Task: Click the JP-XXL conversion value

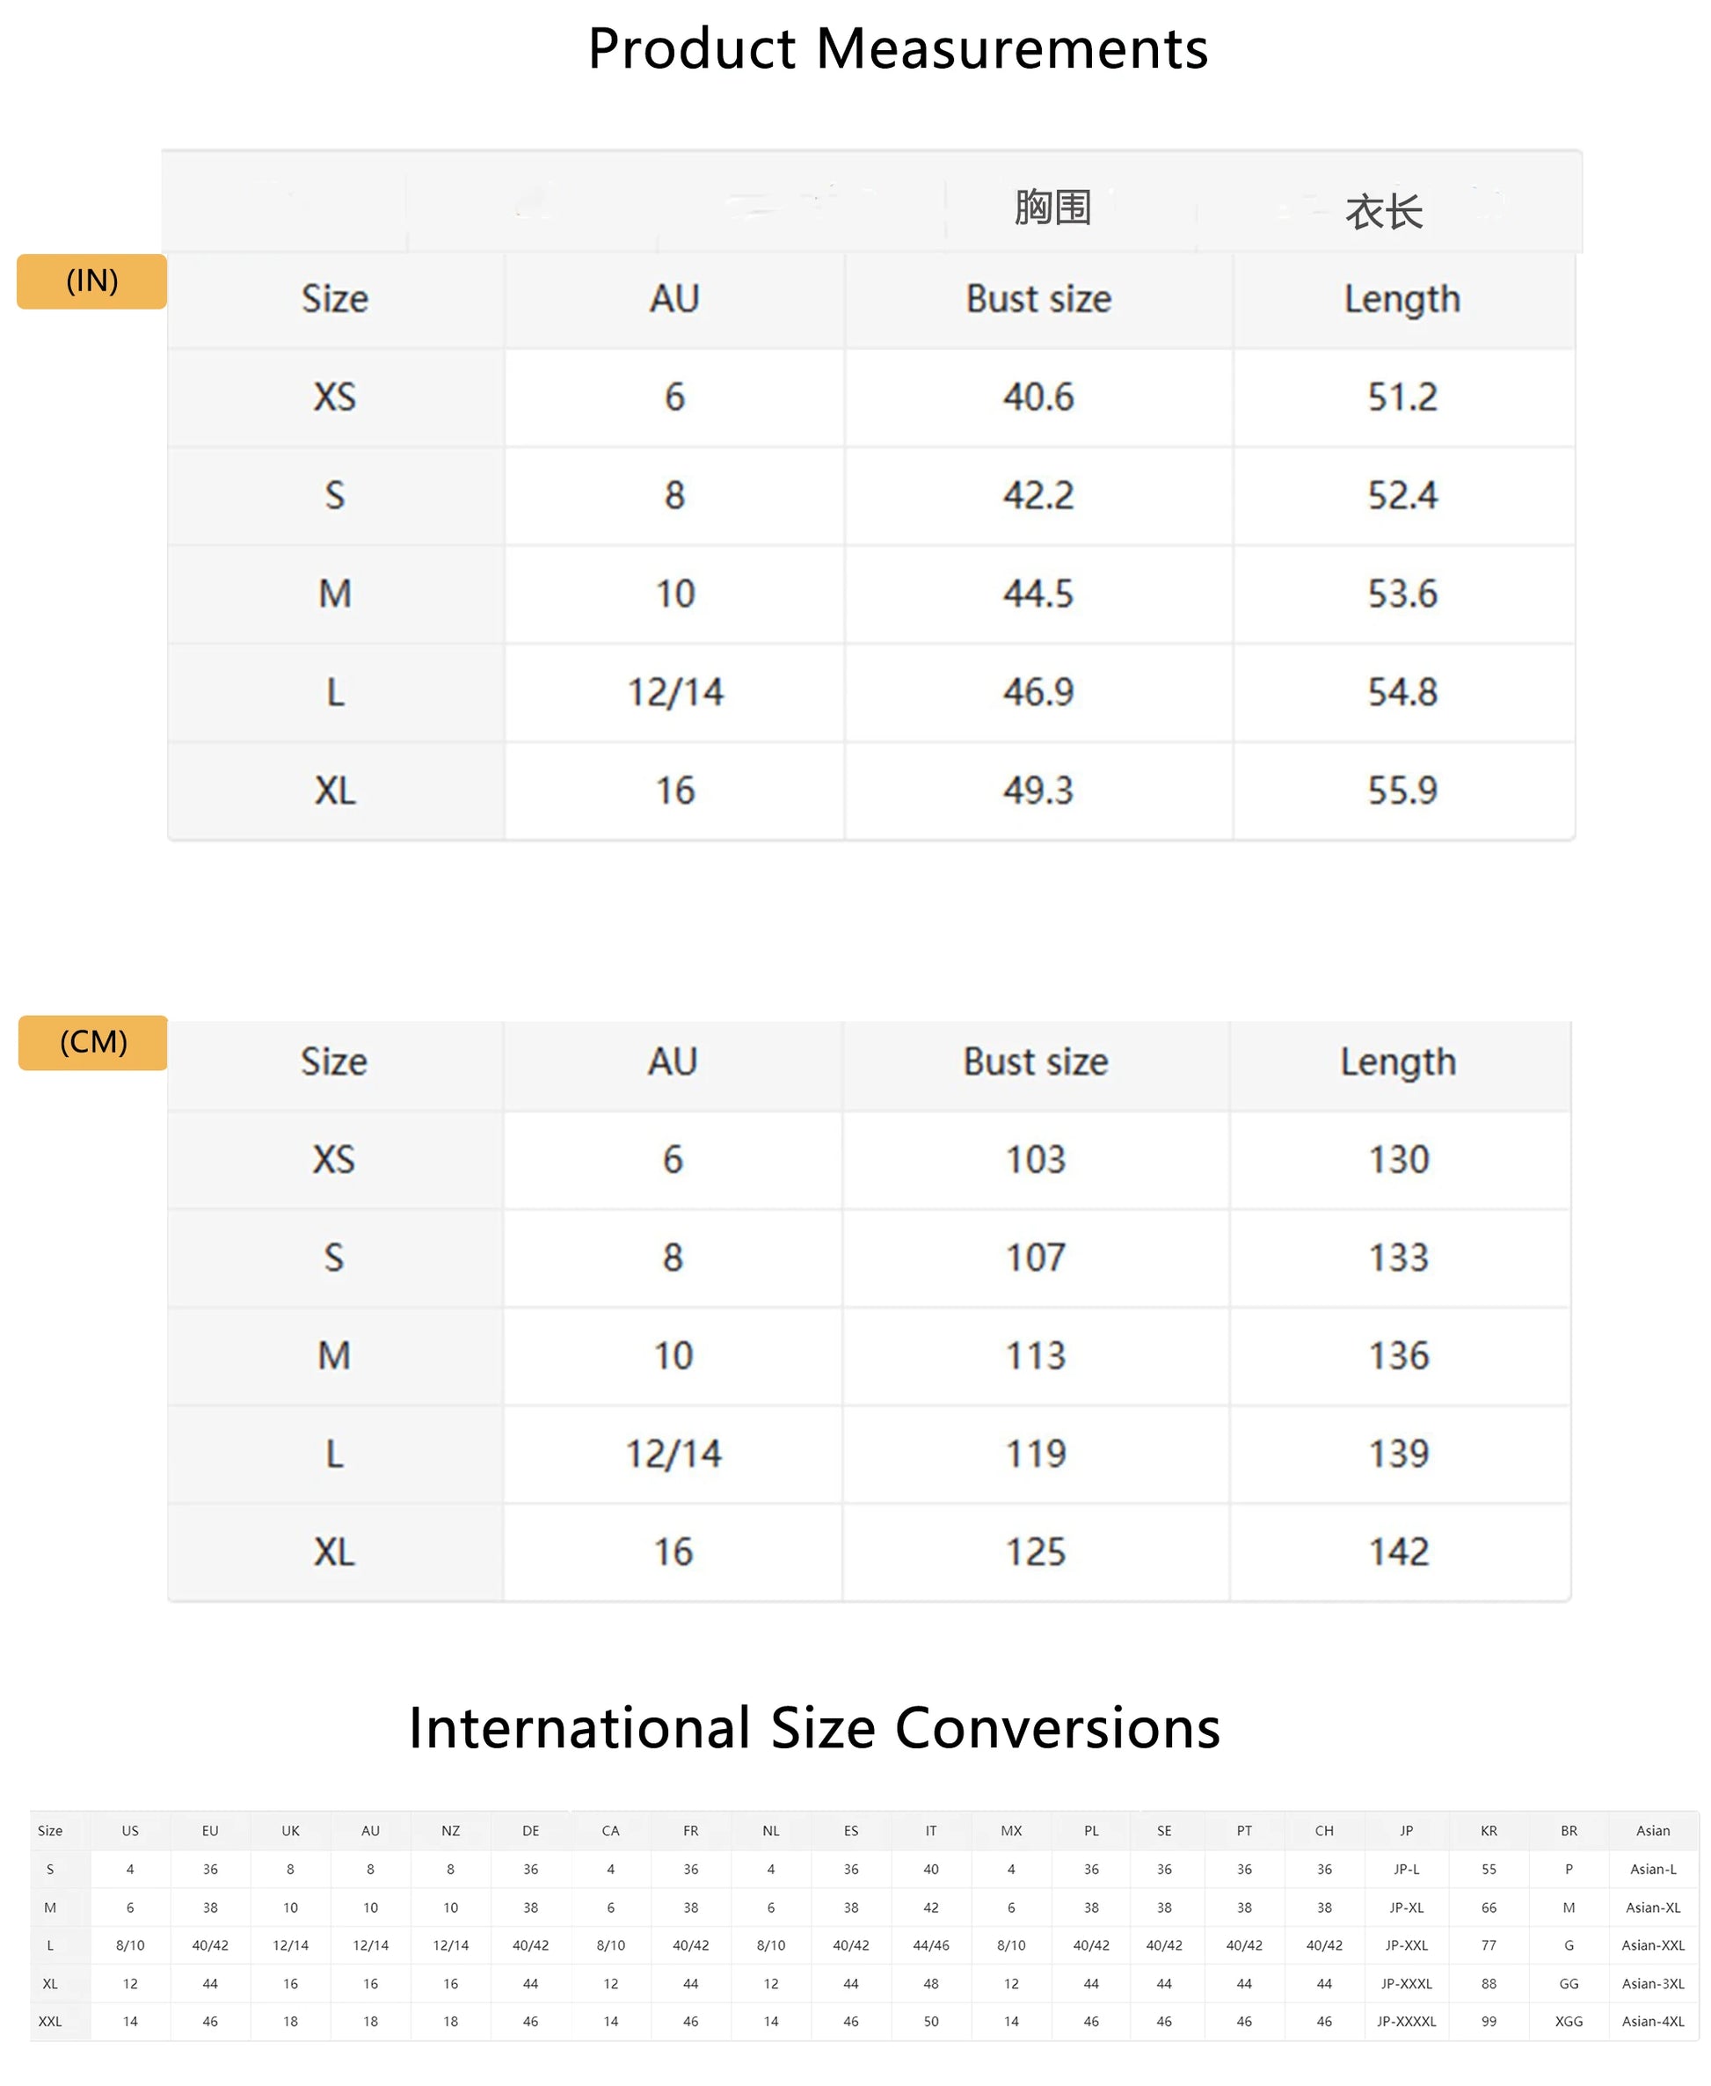Action: (1407, 1945)
